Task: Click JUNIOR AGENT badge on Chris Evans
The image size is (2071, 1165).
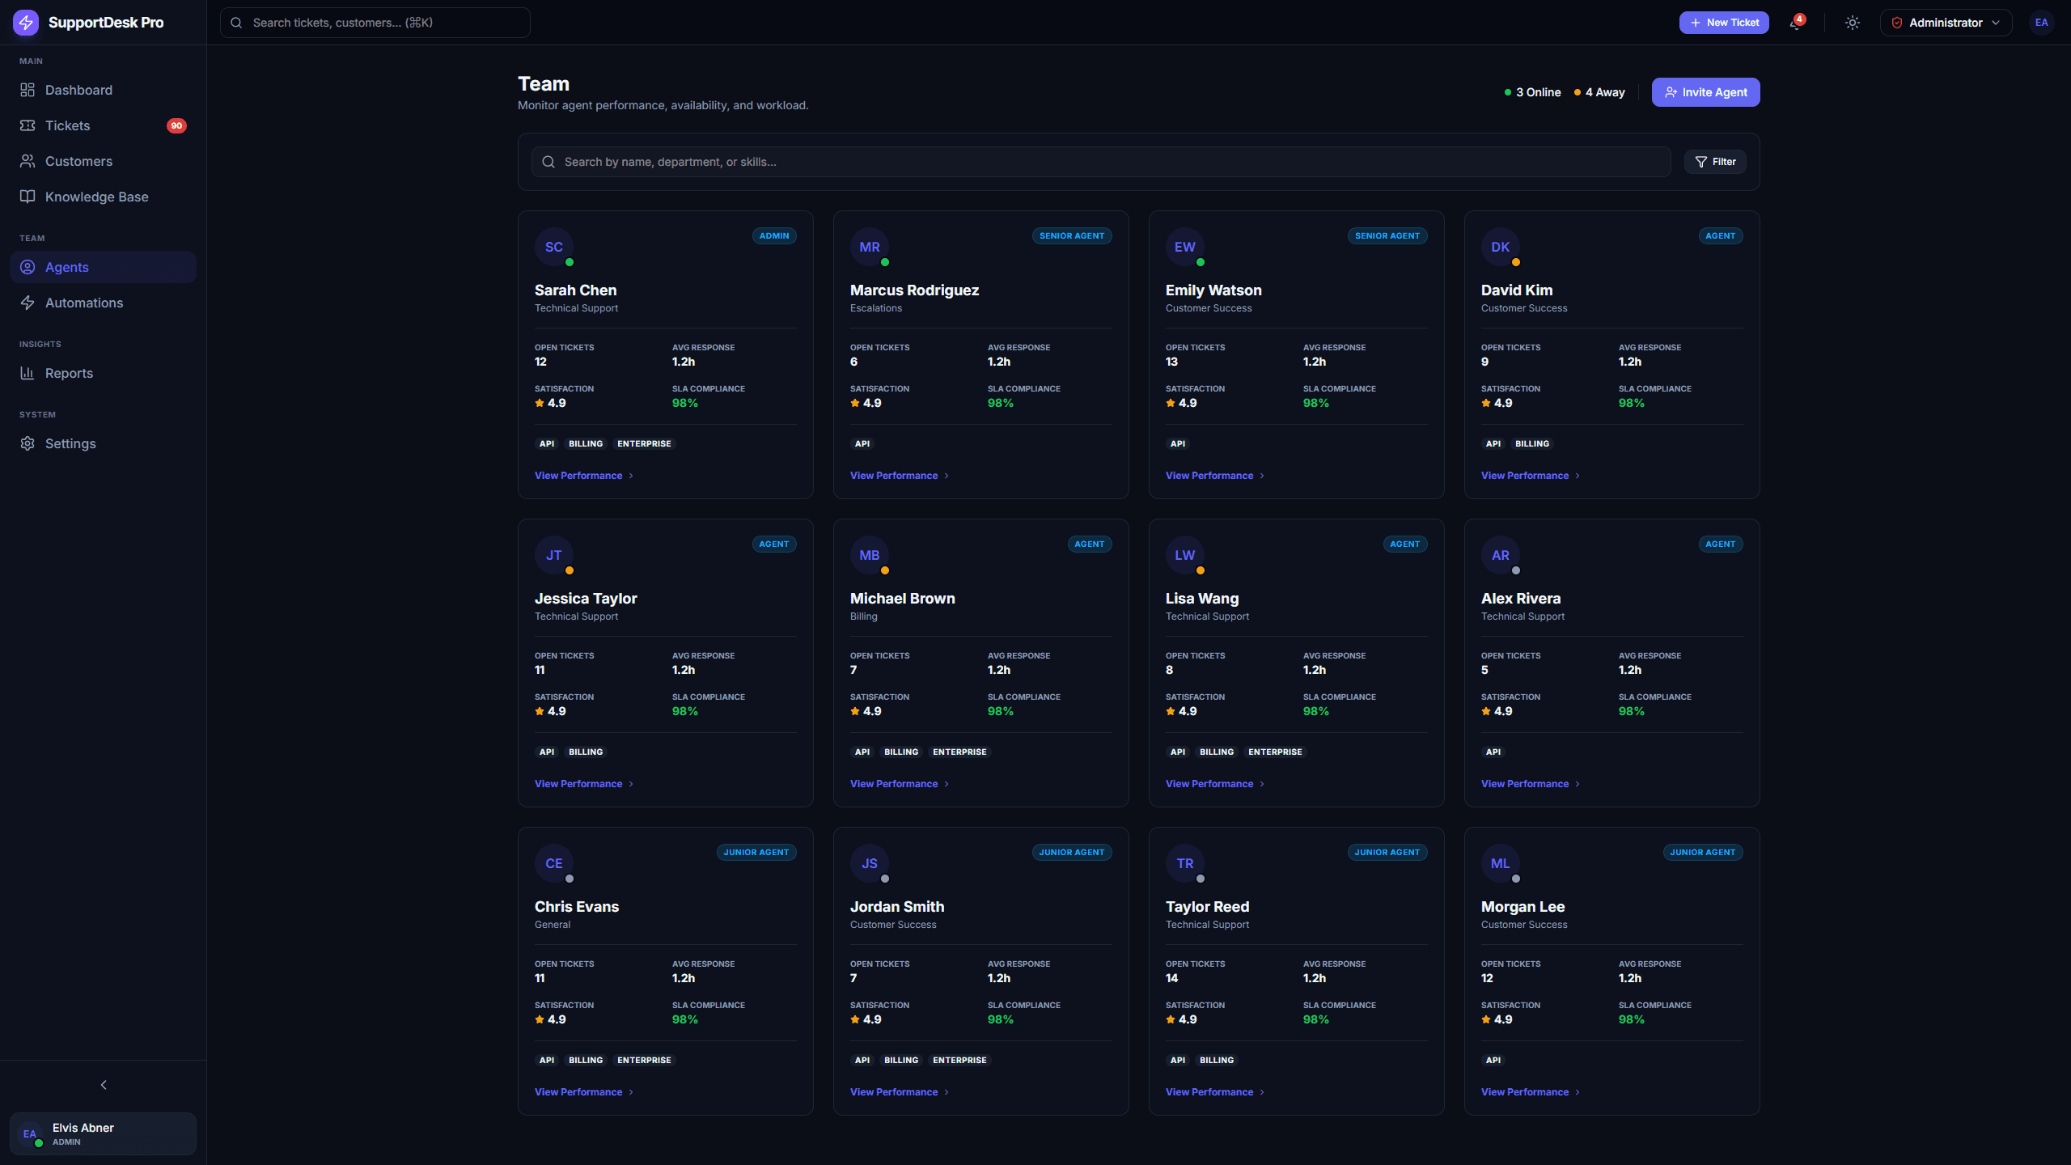Action: pyautogui.click(x=756, y=853)
